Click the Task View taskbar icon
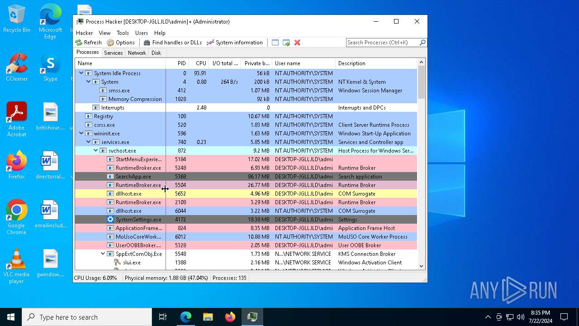The width and height of the screenshot is (579, 326). [x=163, y=317]
